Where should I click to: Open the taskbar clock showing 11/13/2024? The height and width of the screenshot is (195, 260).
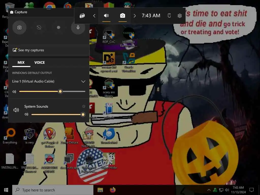[x=238, y=190]
